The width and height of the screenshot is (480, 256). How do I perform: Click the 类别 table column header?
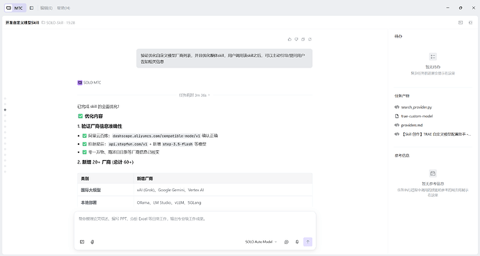pos(85,179)
